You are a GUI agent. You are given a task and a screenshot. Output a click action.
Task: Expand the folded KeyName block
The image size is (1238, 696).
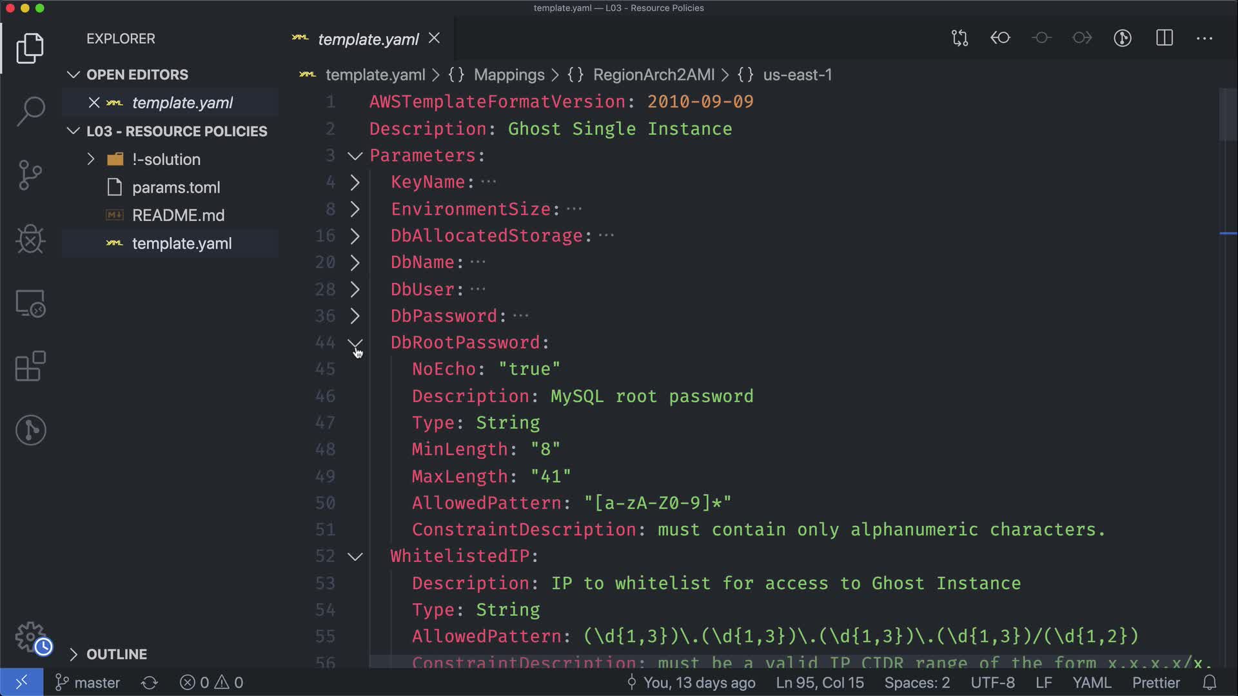(355, 182)
